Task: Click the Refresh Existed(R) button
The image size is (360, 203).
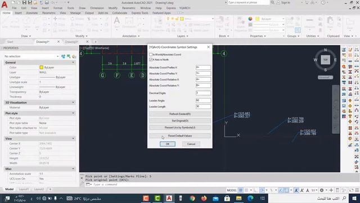Action: [180, 114]
